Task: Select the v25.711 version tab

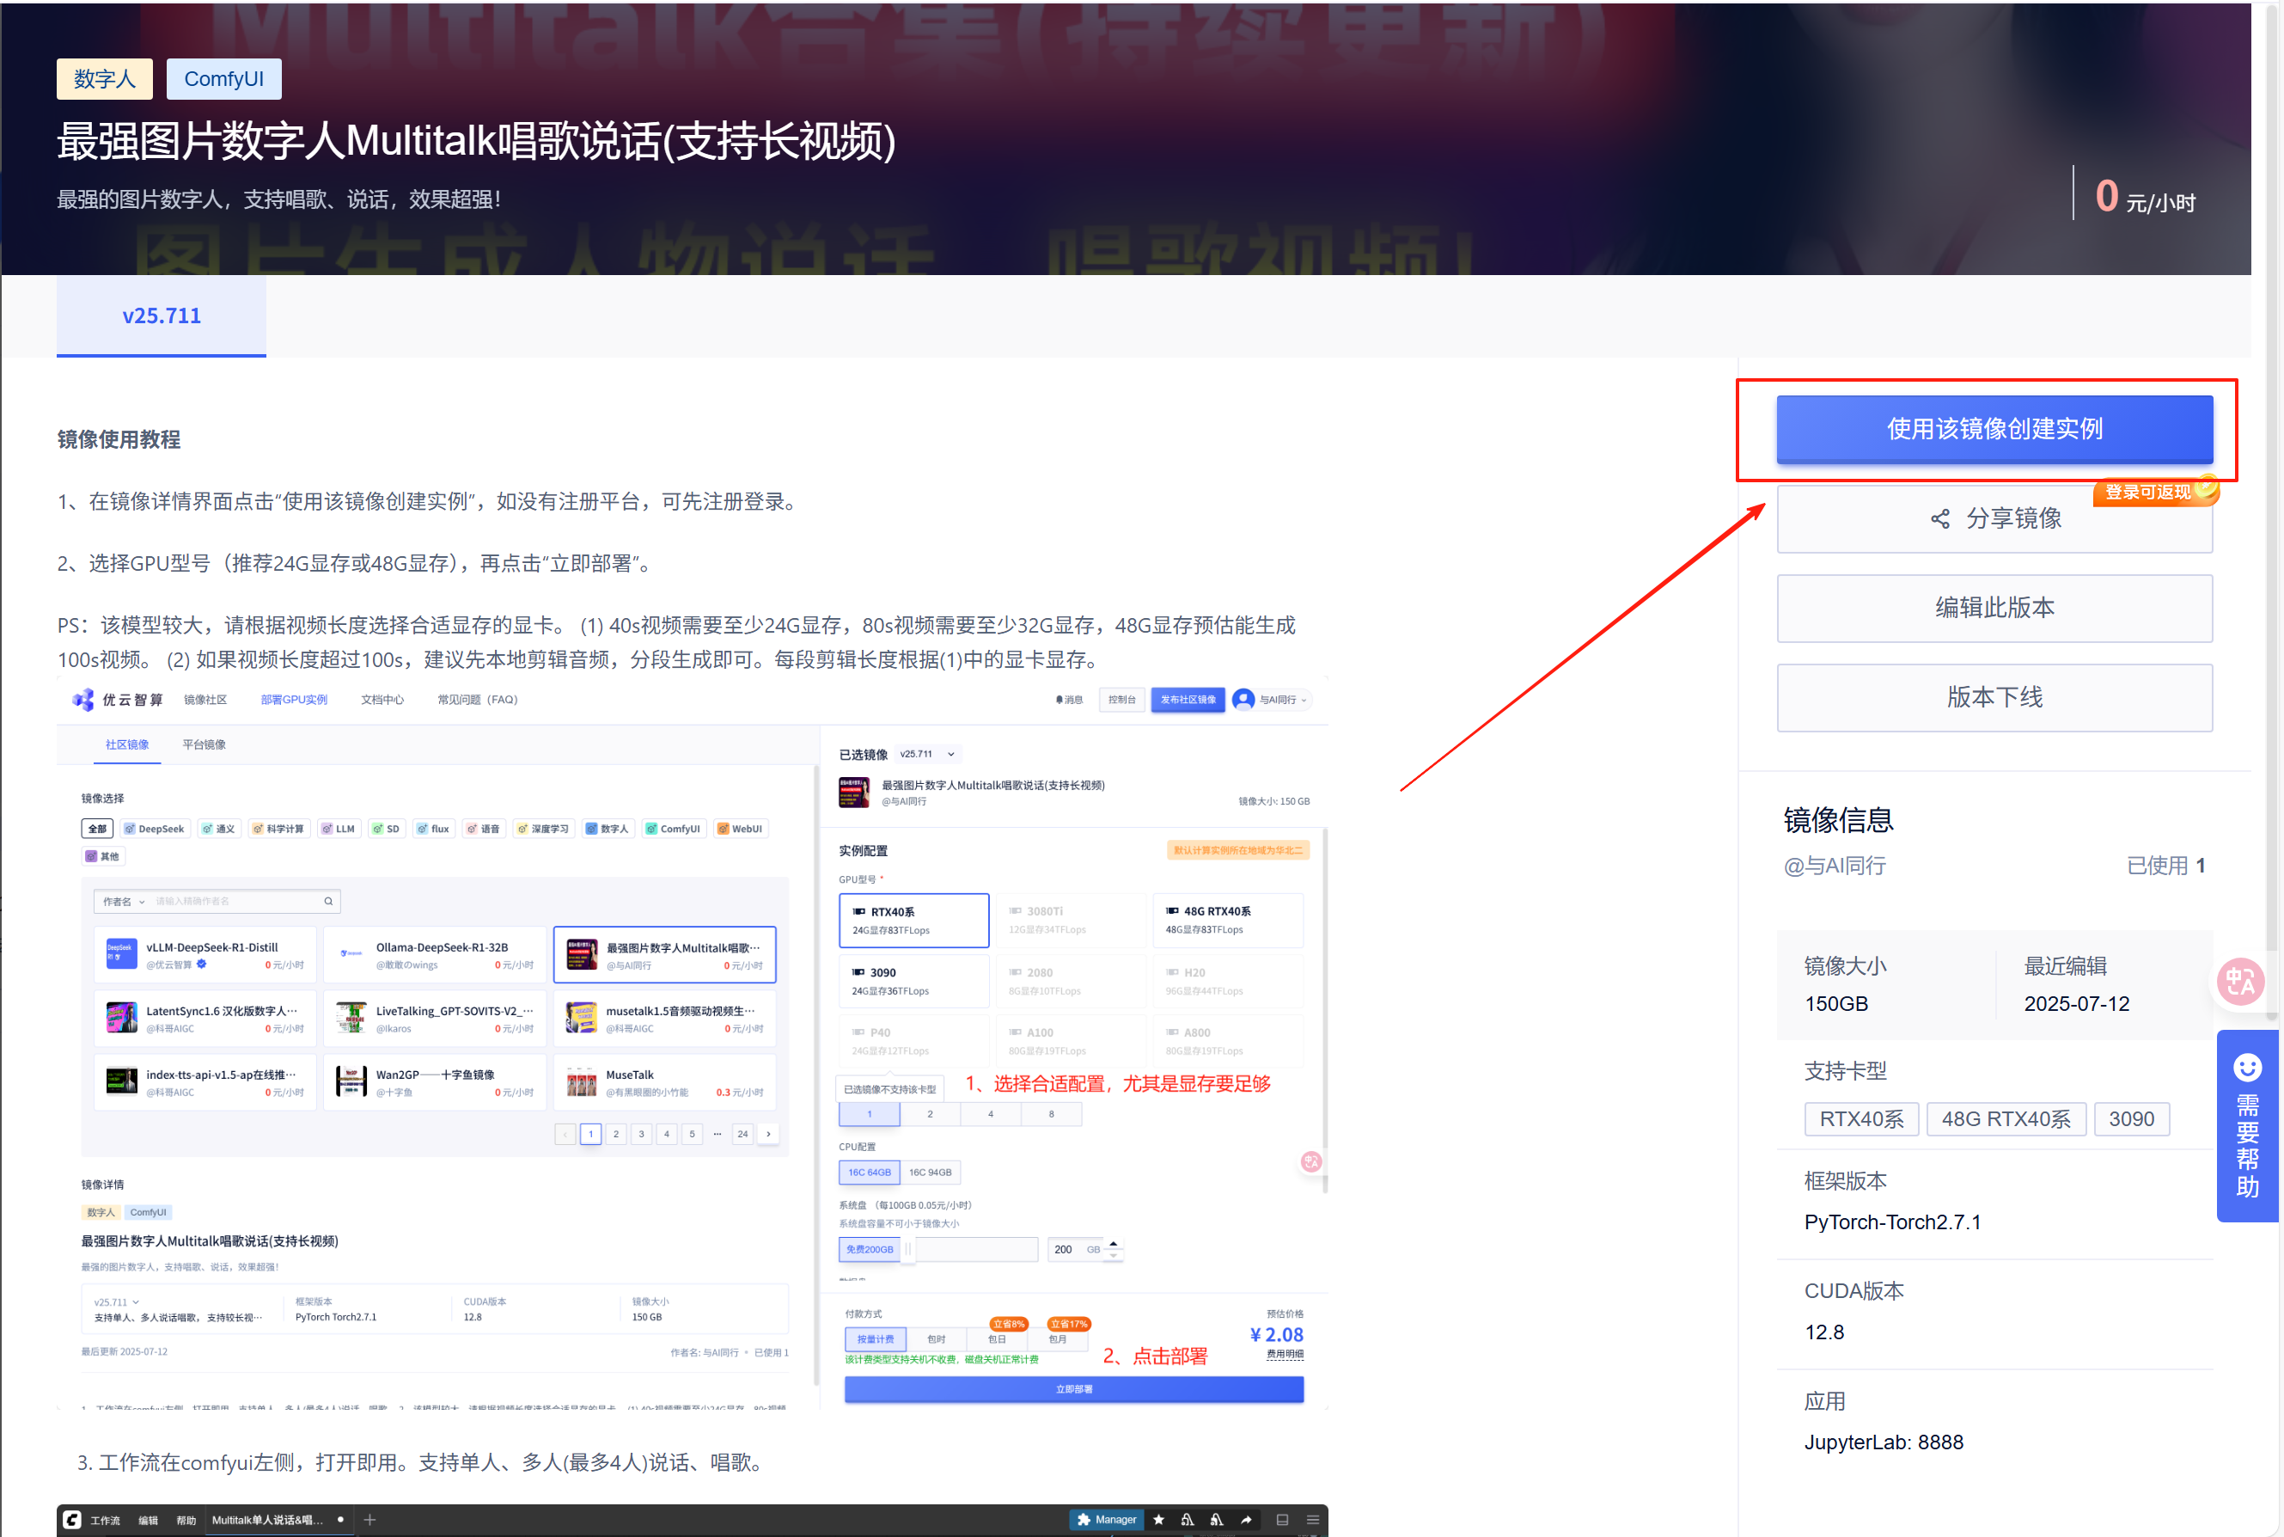Action: tap(161, 315)
